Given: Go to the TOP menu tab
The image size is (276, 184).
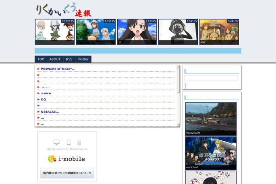Looking at the screenshot, I should pos(40,59).
